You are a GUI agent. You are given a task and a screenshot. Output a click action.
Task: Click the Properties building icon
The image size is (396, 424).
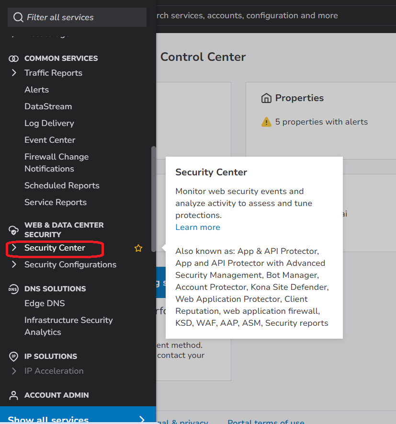pos(266,98)
